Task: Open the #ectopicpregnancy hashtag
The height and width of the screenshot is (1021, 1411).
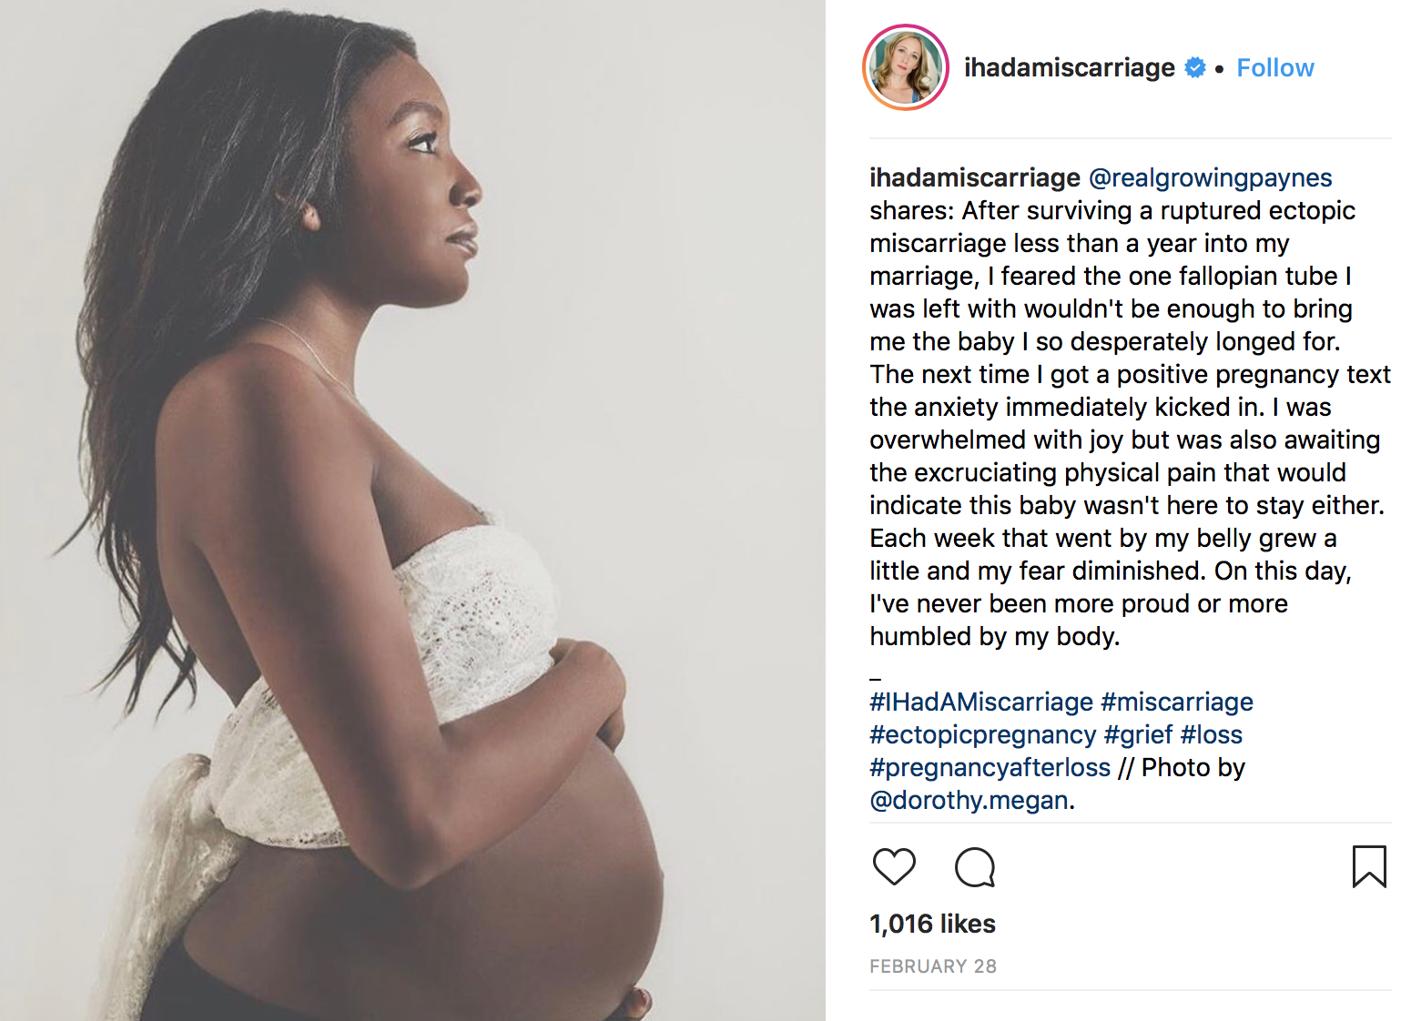Action: 982,734
